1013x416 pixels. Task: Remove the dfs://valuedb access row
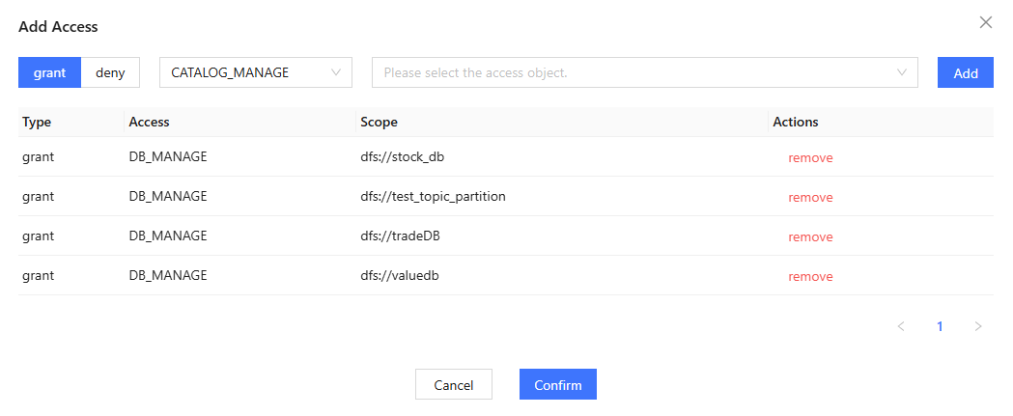pos(810,277)
